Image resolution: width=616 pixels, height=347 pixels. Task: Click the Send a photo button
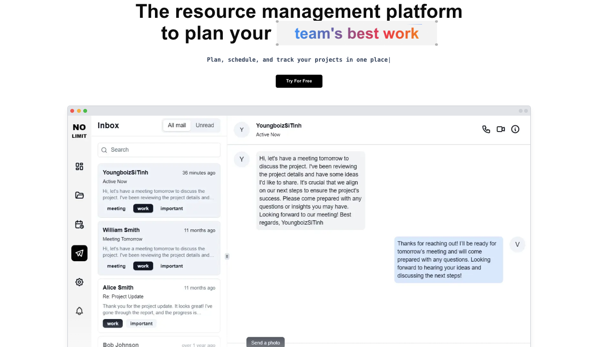[265, 342]
